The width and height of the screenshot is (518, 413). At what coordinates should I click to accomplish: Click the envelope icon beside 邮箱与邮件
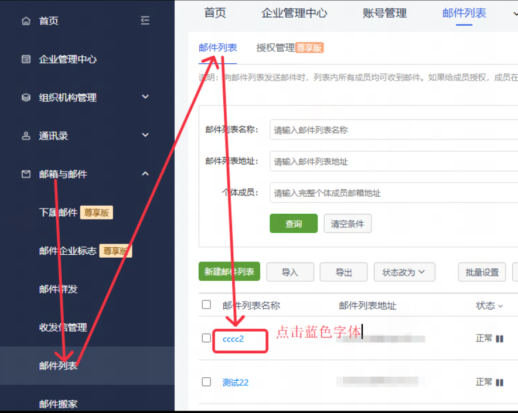click(25, 173)
